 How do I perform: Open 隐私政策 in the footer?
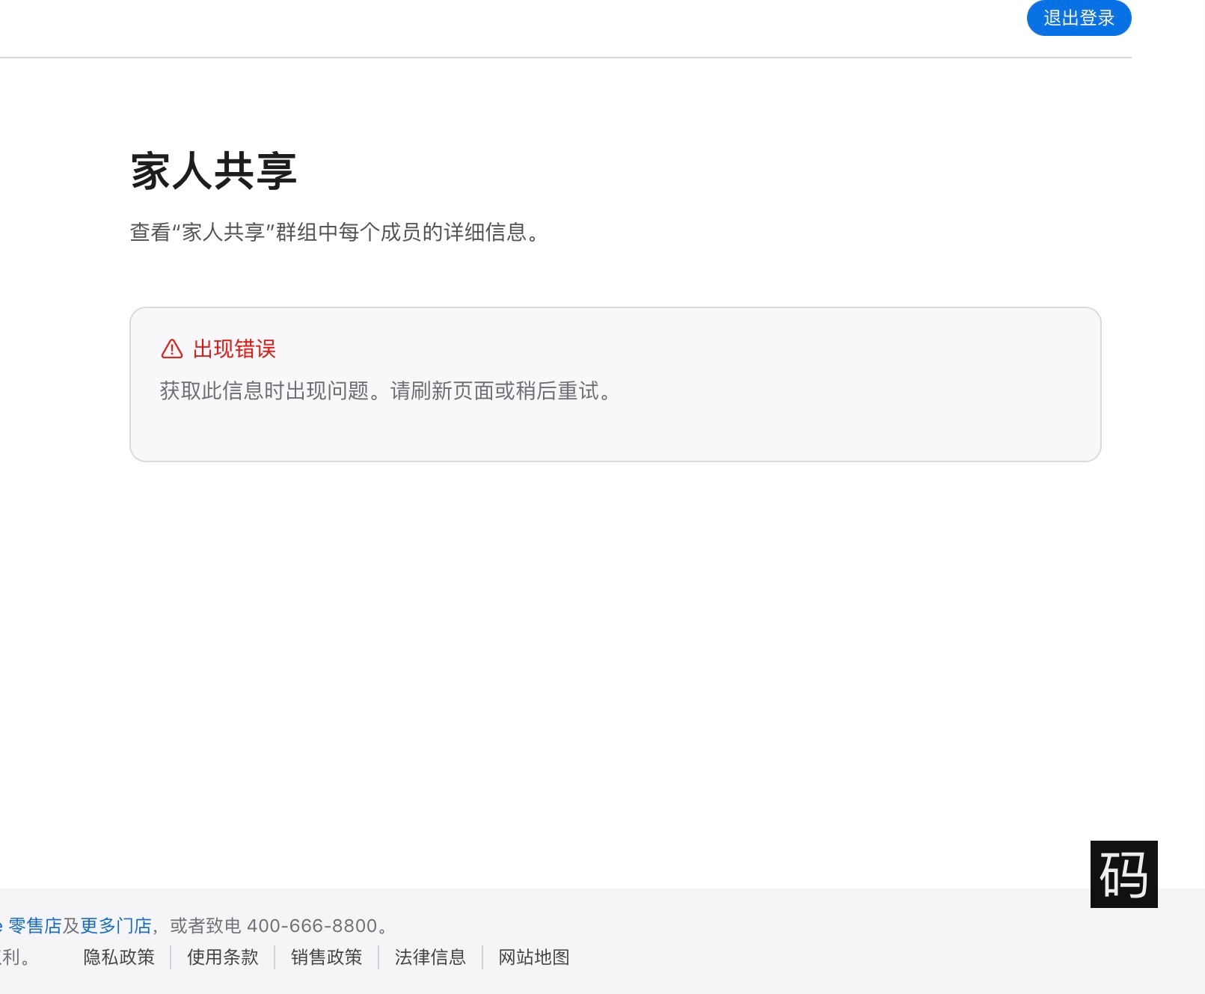tap(119, 957)
